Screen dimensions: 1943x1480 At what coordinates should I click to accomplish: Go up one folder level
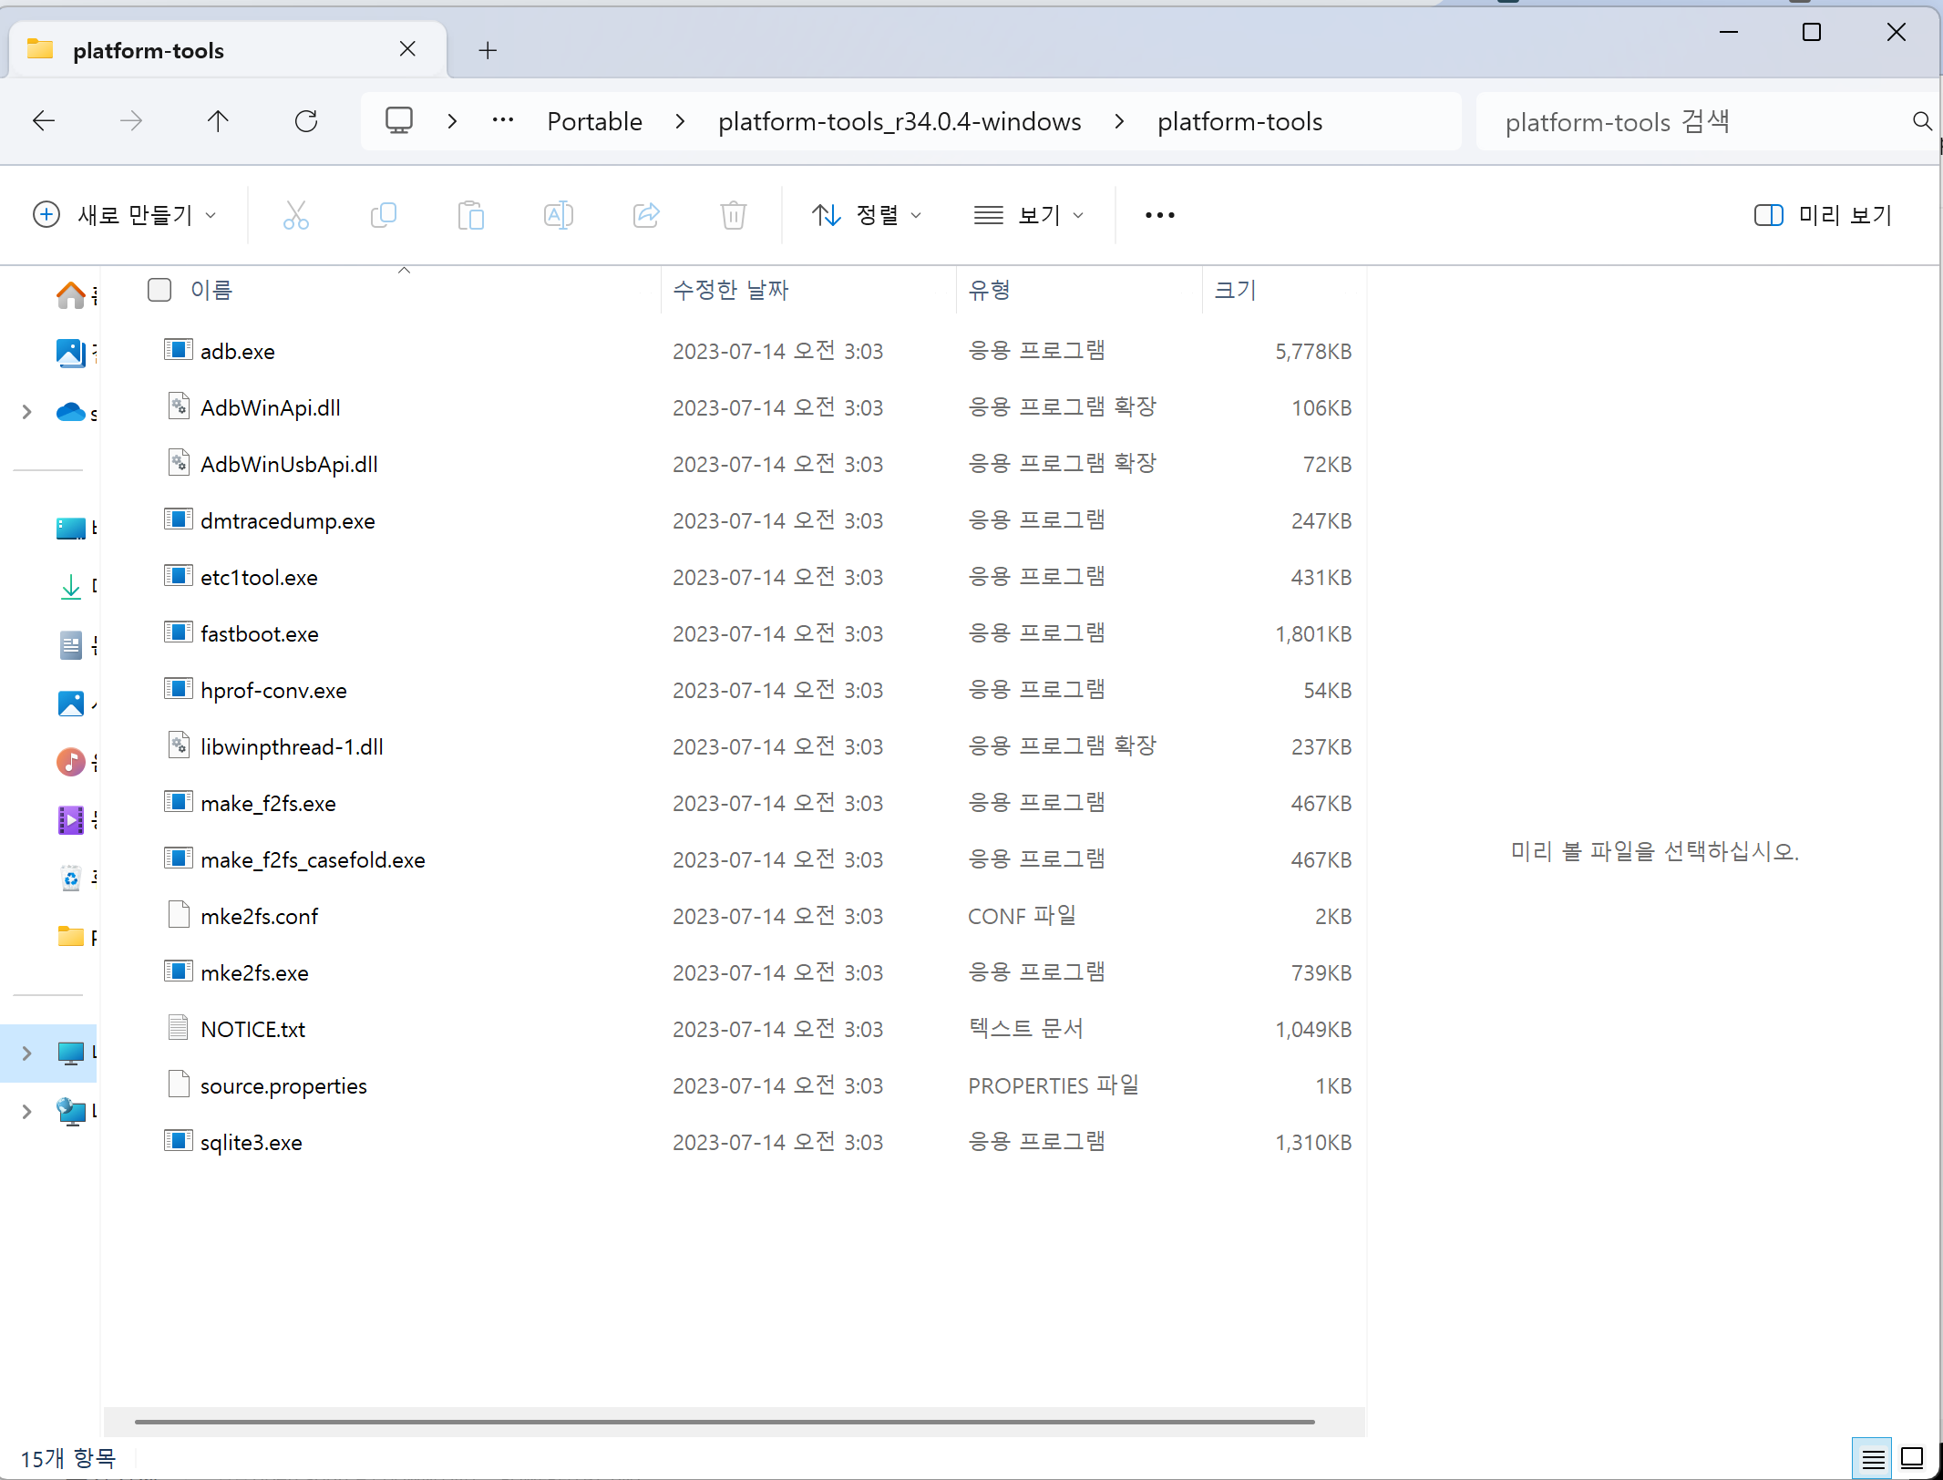(218, 121)
